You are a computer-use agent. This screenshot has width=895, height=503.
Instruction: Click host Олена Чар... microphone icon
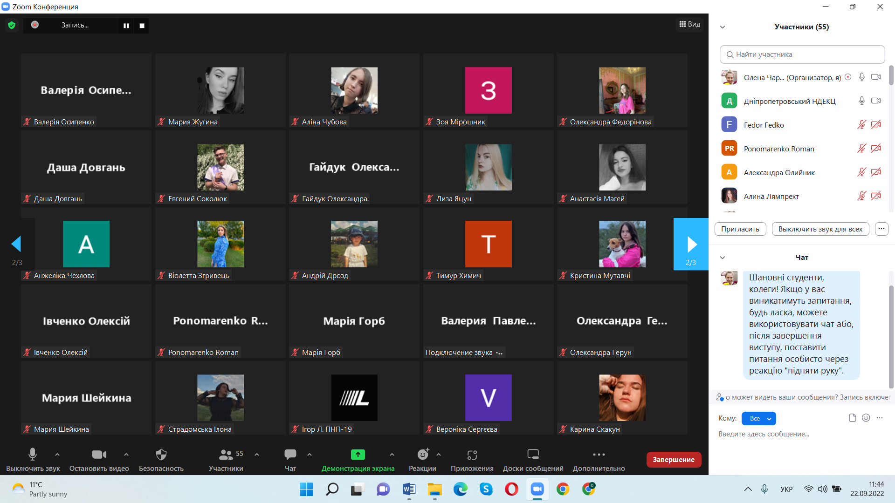click(861, 77)
